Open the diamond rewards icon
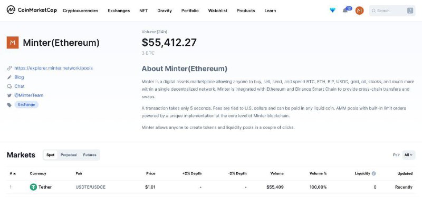The width and height of the screenshot is (422, 197). pos(333,10)
